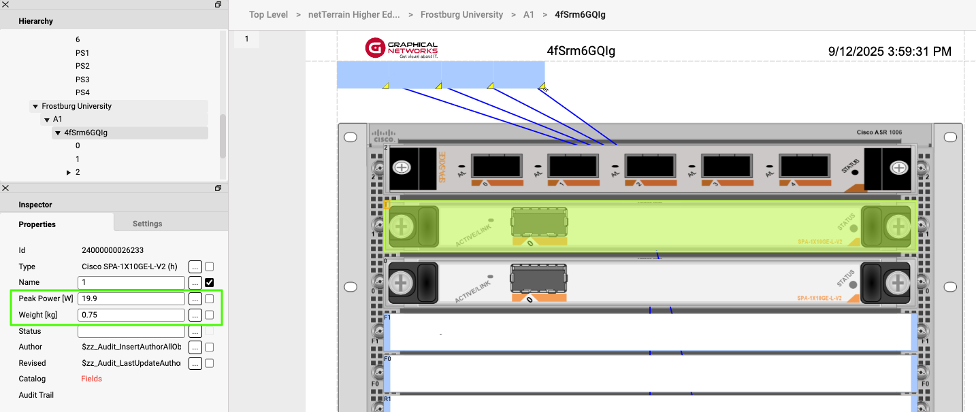Undock the Hierarchy panel
This screenshot has width=976, height=412.
pos(218,5)
